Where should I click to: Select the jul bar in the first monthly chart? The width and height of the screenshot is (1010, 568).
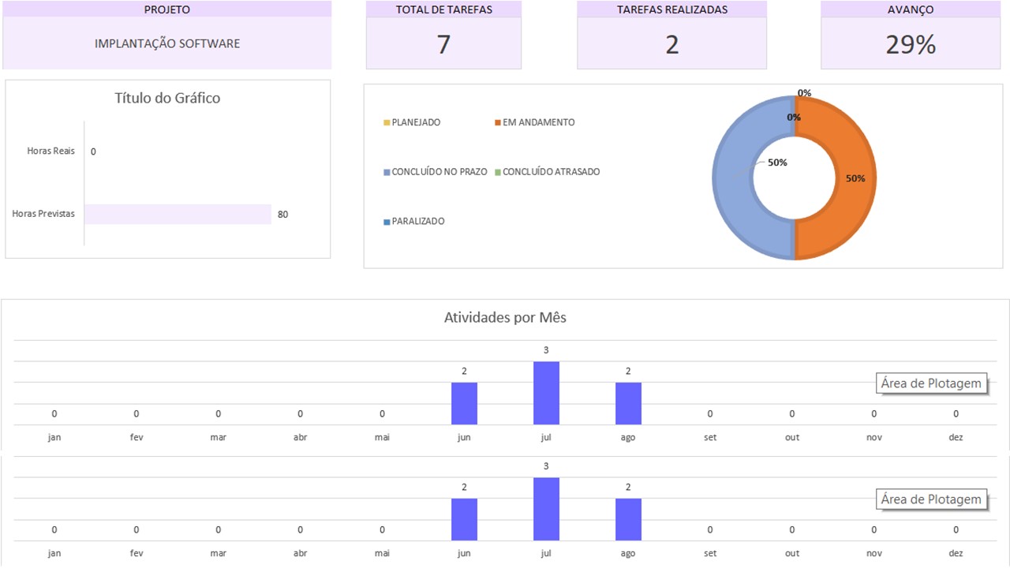coord(546,393)
